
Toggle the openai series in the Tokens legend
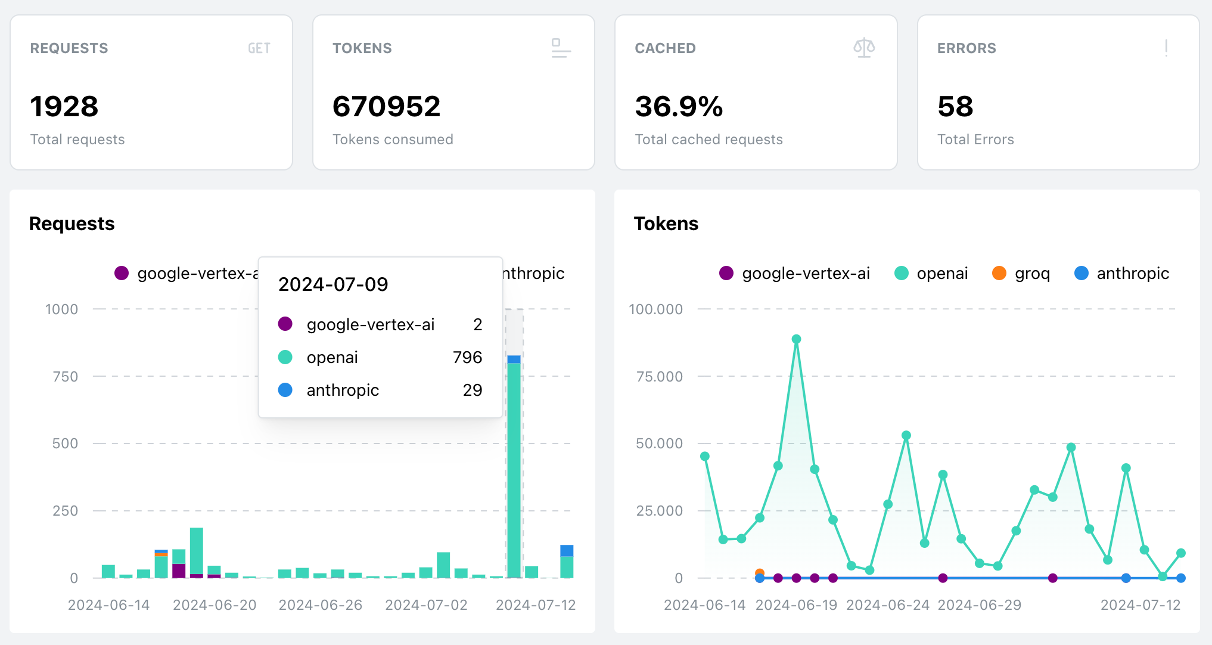click(x=931, y=274)
